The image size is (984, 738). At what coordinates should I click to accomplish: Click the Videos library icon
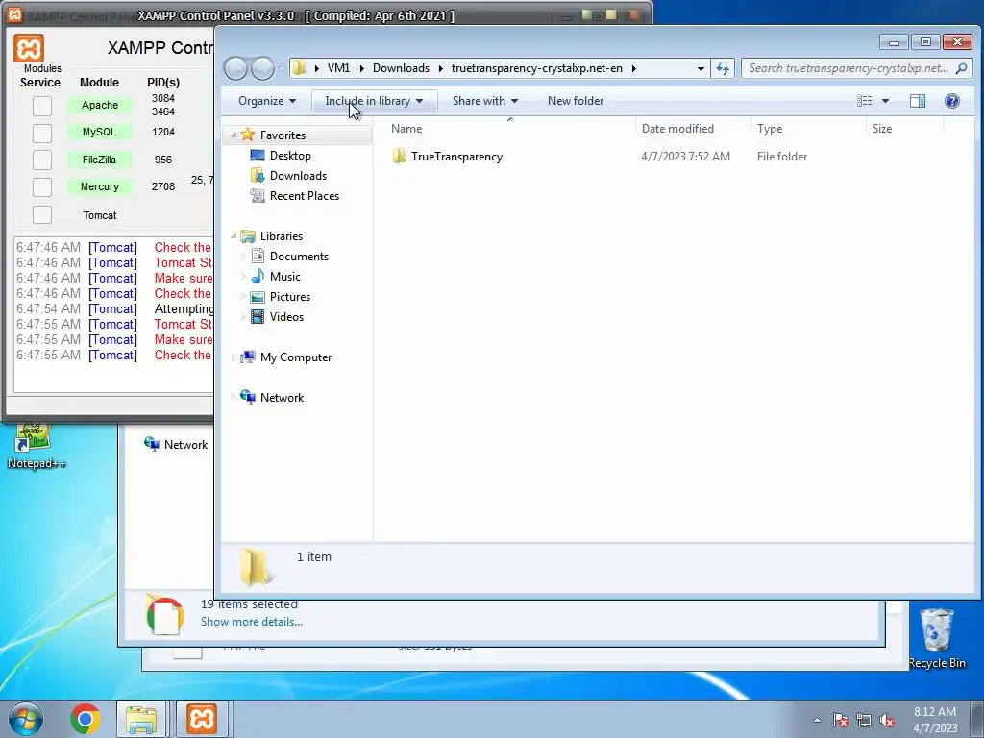[258, 316]
